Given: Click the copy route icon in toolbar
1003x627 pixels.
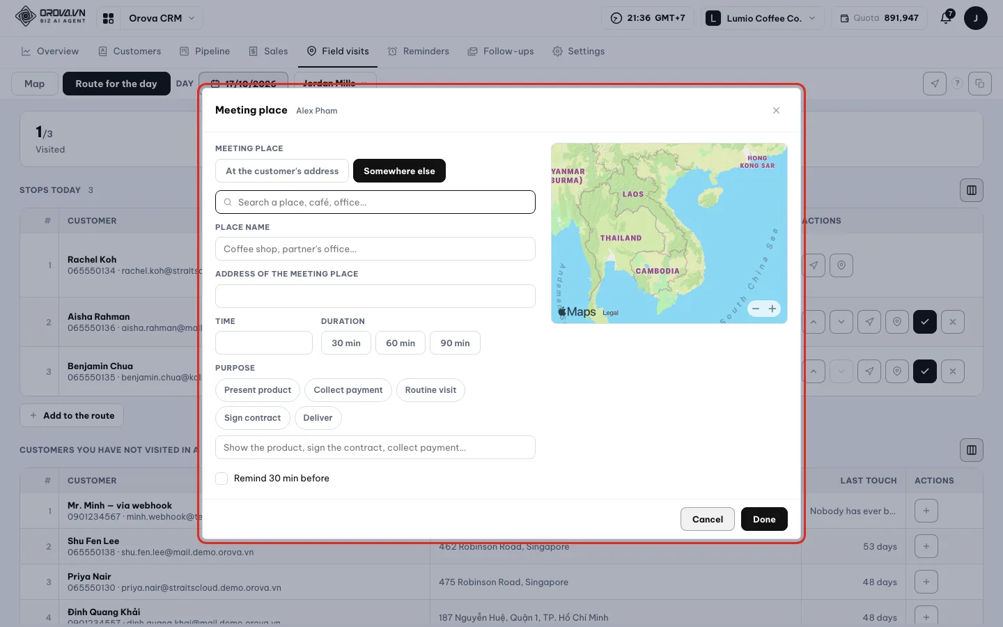Looking at the screenshot, I should coord(980,84).
